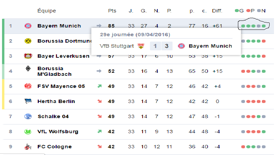This screenshot has height=155, width=276.
Task: Click the Bayer Leverkusen club crest
Action: 28,56
